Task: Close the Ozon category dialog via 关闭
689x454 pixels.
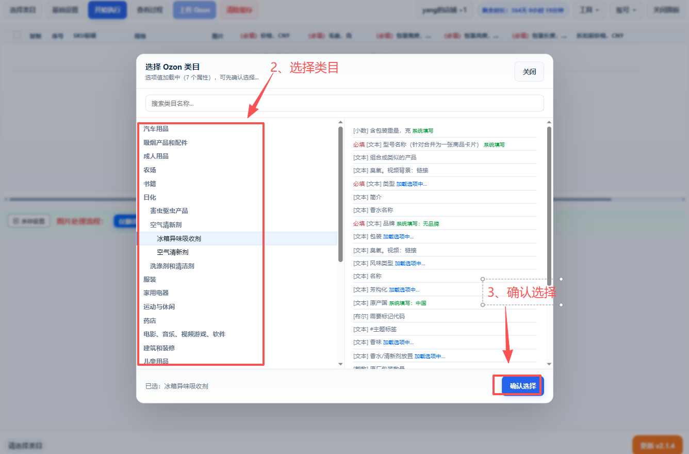Action: pyautogui.click(x=529, y=72)
